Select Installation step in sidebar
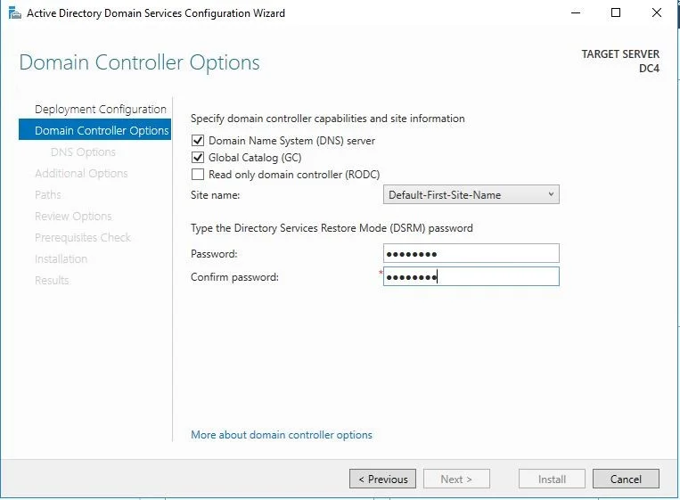 pyautogui.click(x=61, y=258)
